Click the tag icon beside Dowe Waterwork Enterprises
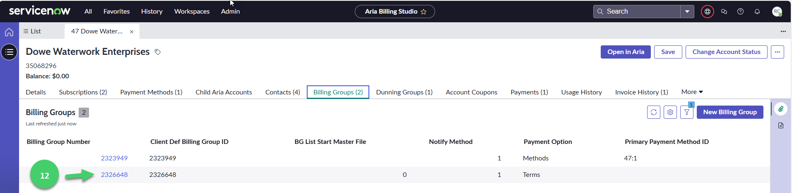 tap(158, 52)
